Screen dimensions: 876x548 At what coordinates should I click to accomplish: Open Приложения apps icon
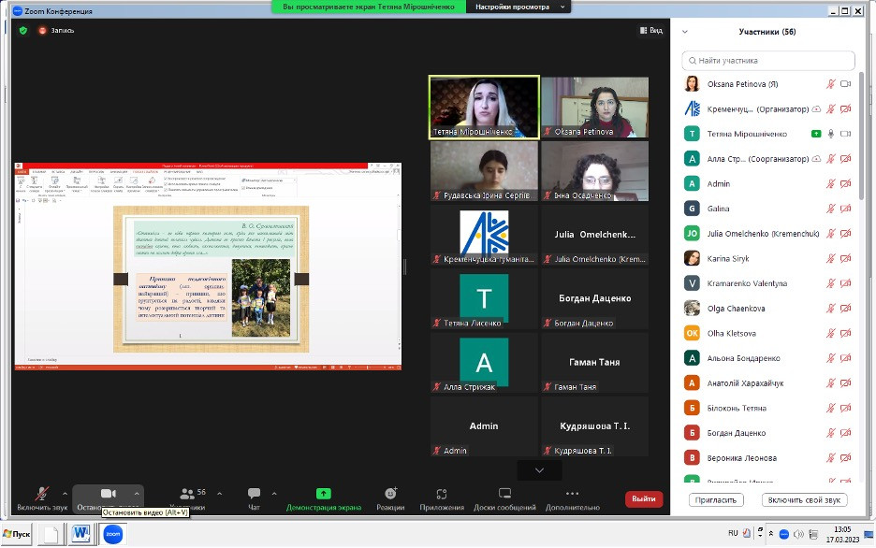tap(442, 494)
